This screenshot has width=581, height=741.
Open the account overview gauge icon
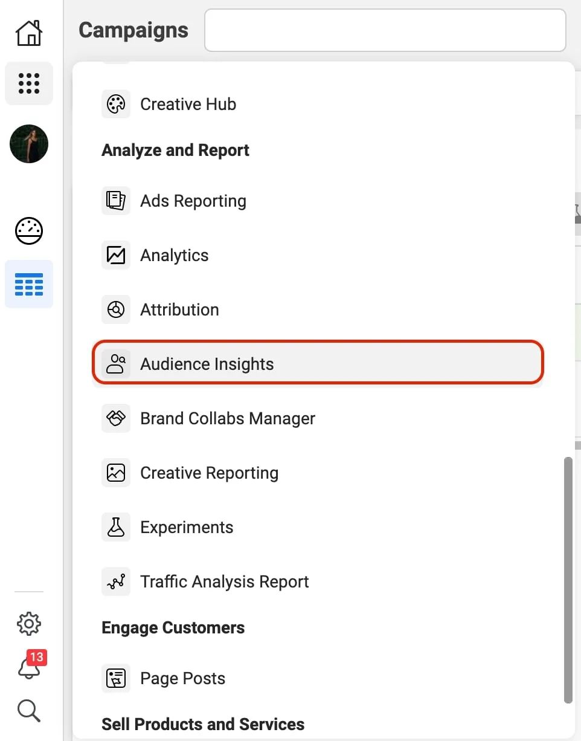pos(29,230)
